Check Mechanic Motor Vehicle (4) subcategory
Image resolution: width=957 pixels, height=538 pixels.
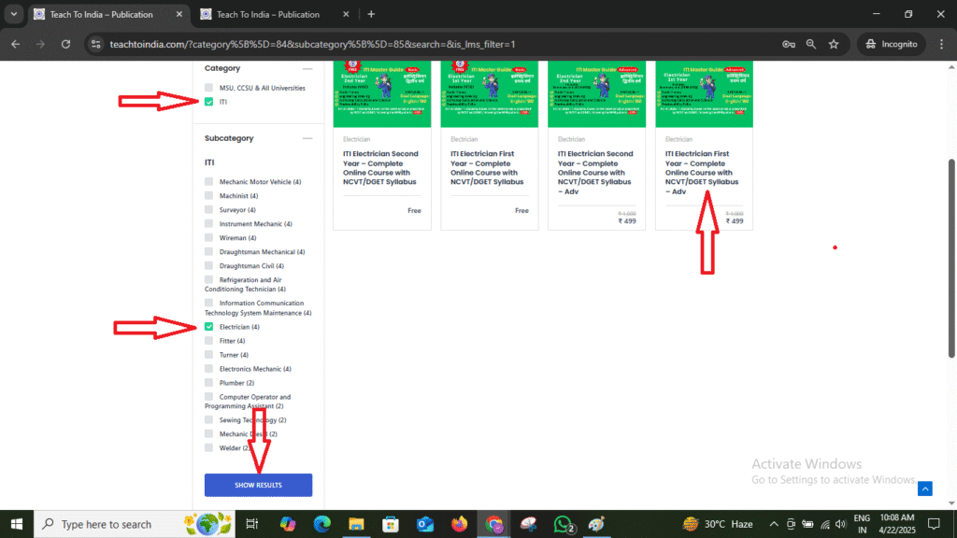click(x=208, y=182)
